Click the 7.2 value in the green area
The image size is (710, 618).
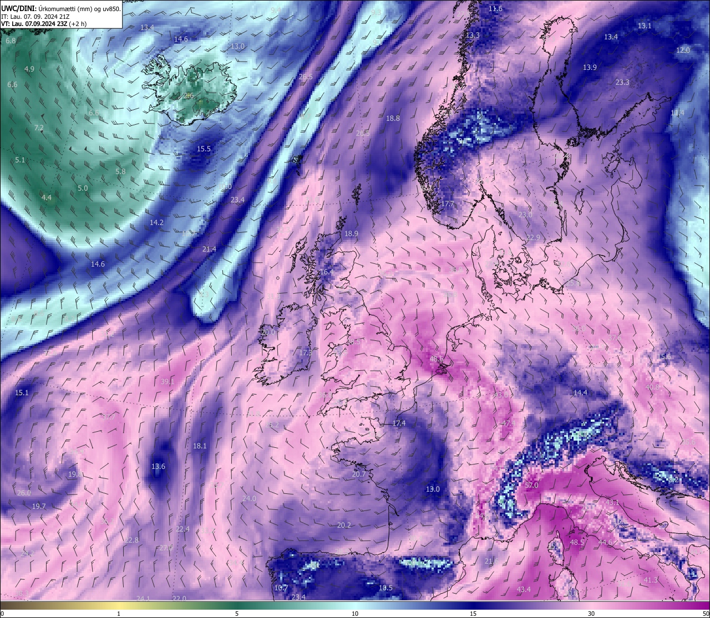tap(39, 127)
